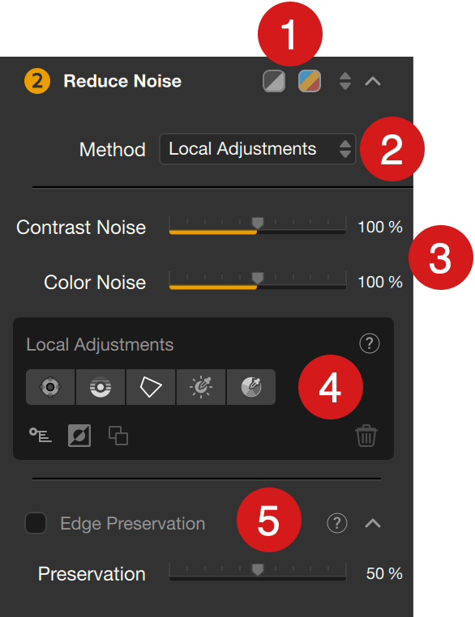This screenshot has height=617, width=475.
Task: Click the grayscale mask icon in header
Action: pyautogui.click(x=274, y=81)
